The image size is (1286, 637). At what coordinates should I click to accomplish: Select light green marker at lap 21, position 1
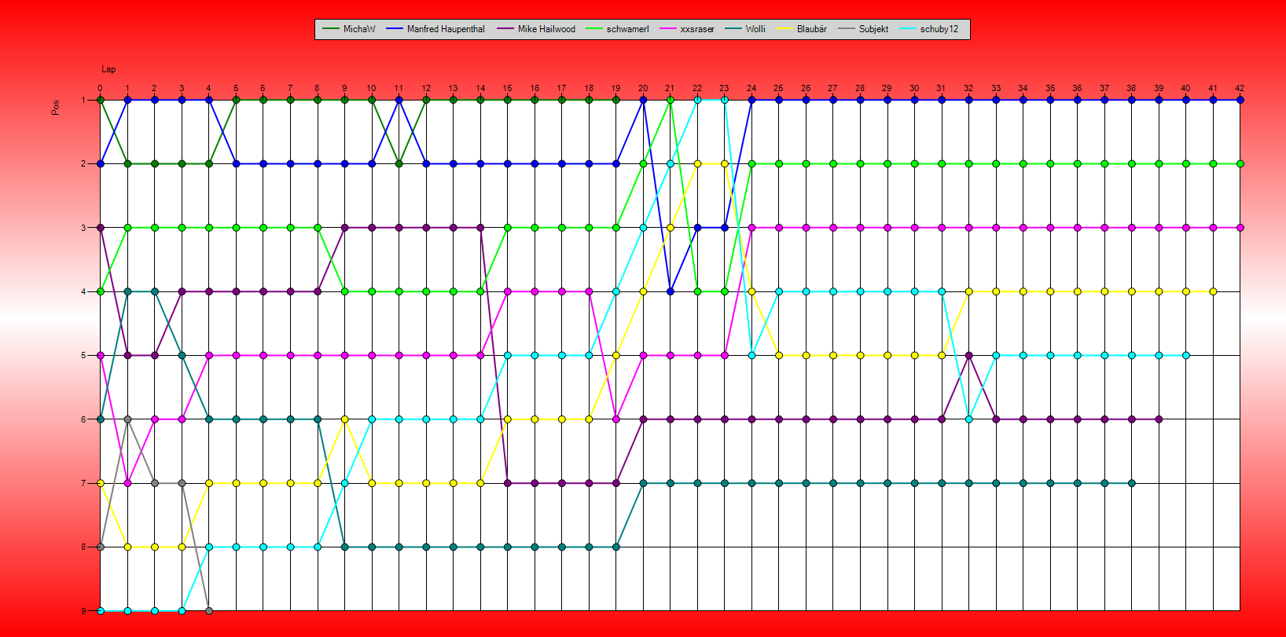coord(671,100)
